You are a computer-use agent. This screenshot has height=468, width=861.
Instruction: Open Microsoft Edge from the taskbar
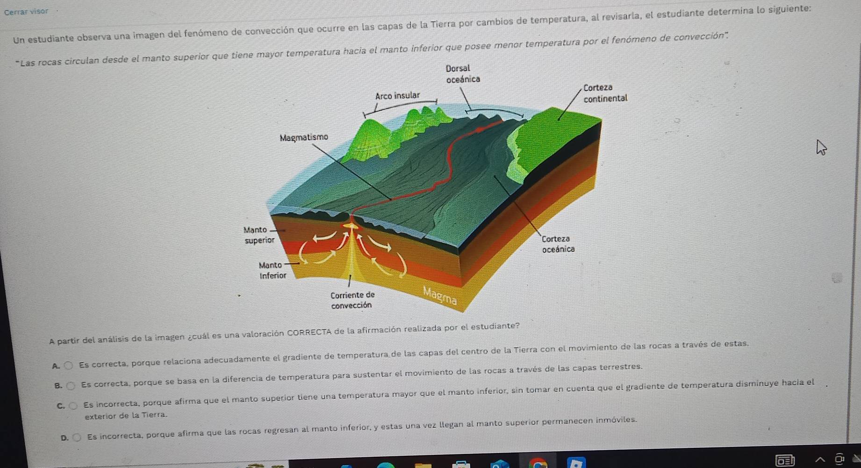[386, 465]
